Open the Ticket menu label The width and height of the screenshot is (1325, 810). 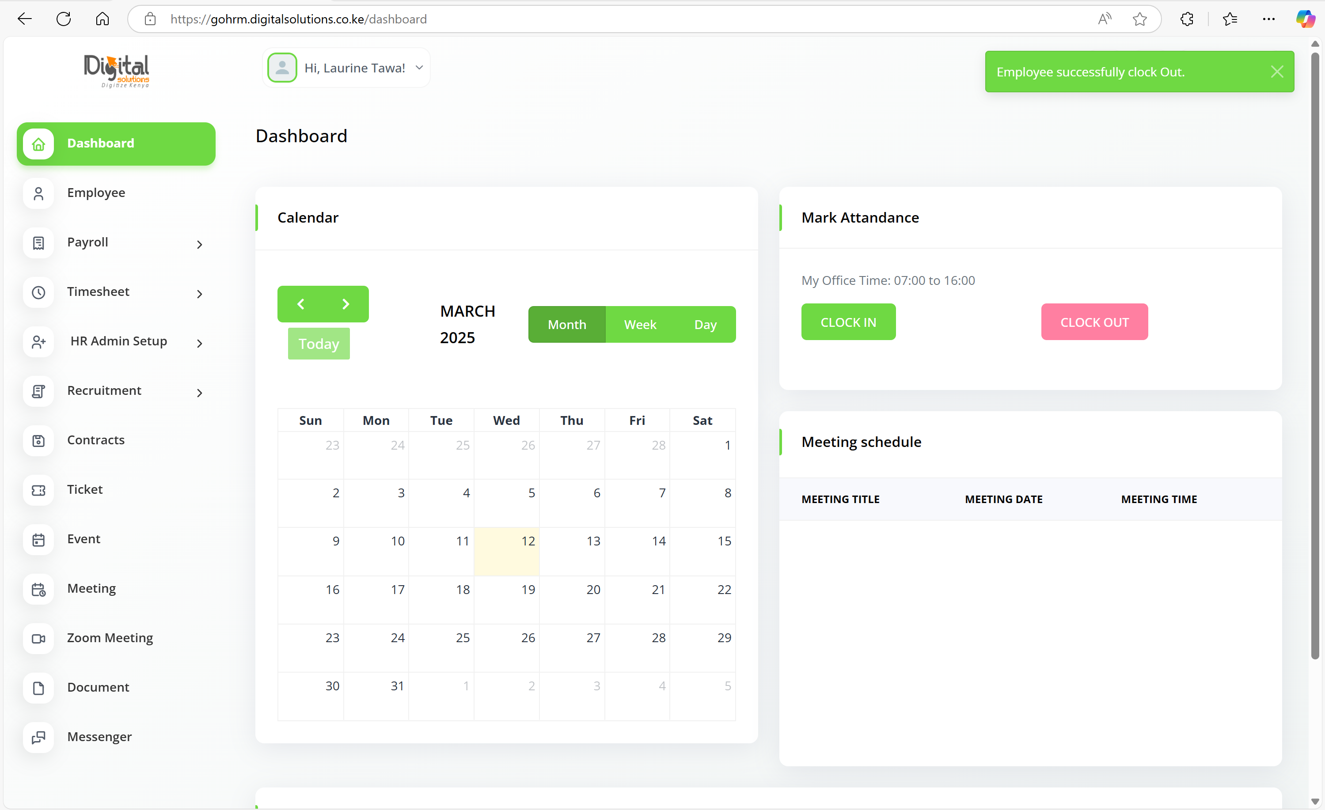(85, 490)
